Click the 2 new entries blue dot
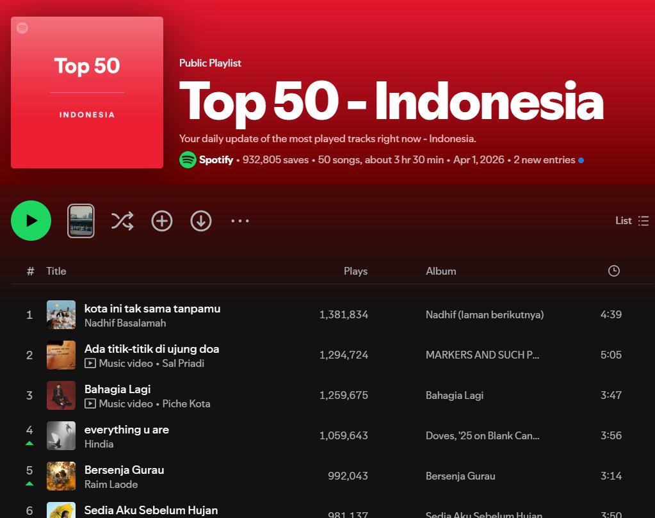Screen dimensions: 655x518 pos(581,160)
